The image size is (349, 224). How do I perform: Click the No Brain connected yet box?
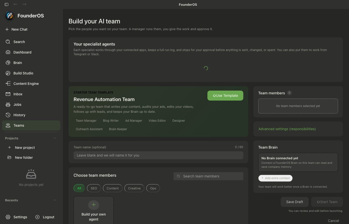[x=298, y=162]
